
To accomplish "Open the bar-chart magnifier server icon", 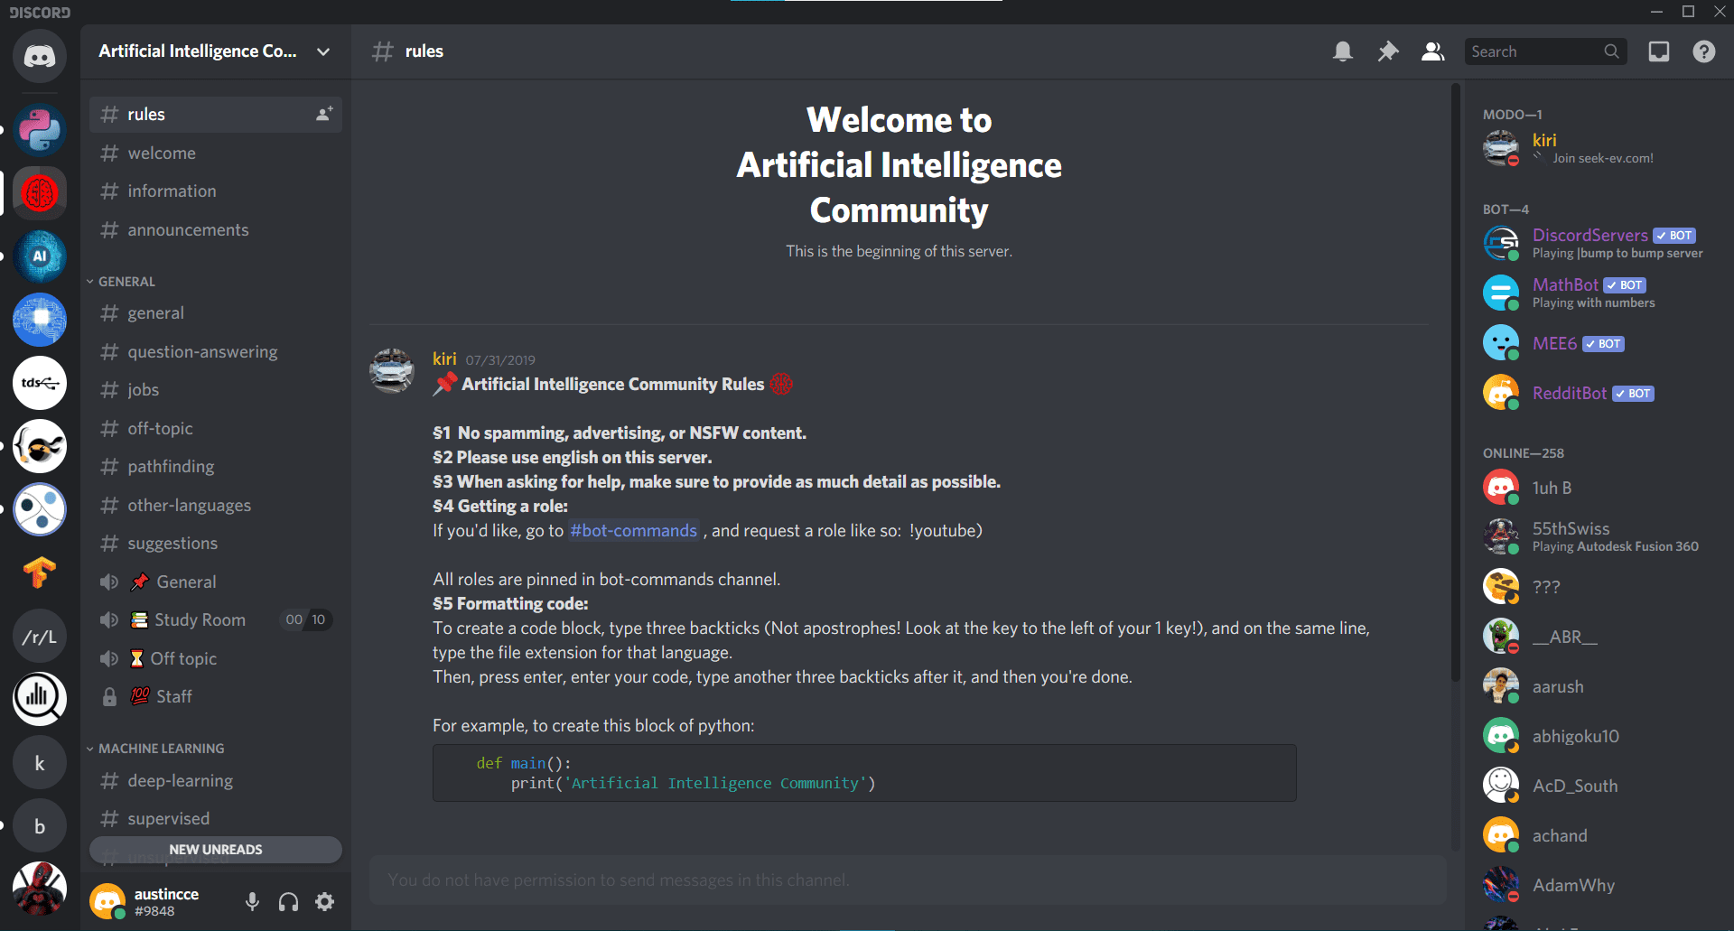I will pyautogui.click(x=40, y=699).
